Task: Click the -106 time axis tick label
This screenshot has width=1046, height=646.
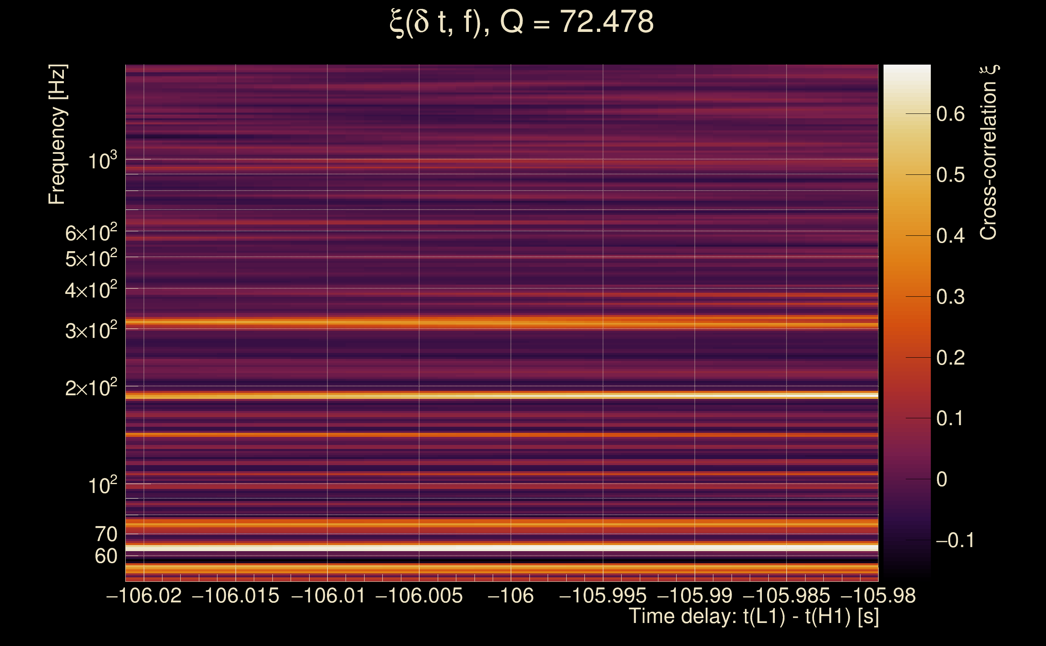Action: [510, 596]
